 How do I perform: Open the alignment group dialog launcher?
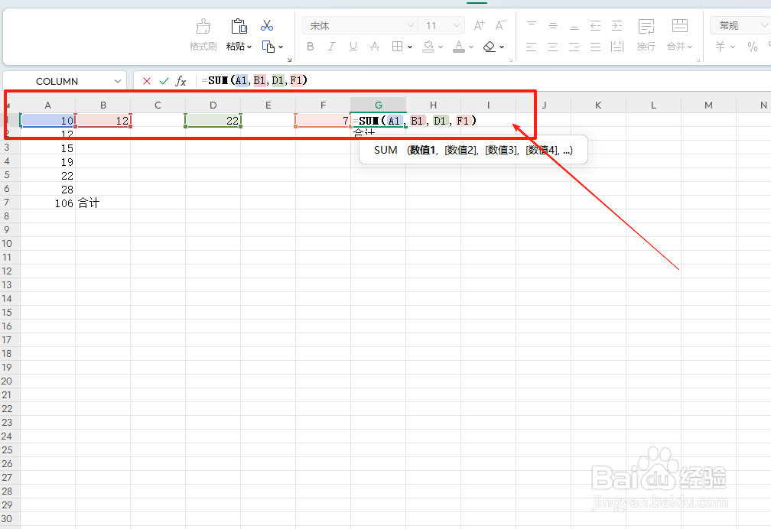(x=698, y=60)
